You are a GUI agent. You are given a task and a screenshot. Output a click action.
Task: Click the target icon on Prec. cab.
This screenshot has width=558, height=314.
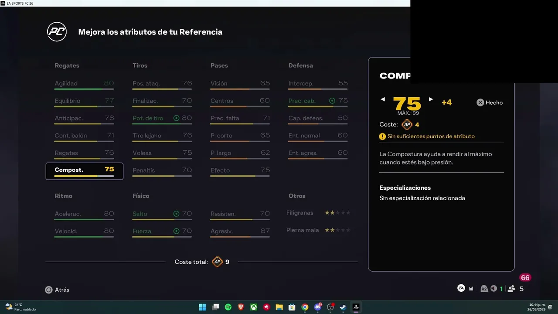332,101
